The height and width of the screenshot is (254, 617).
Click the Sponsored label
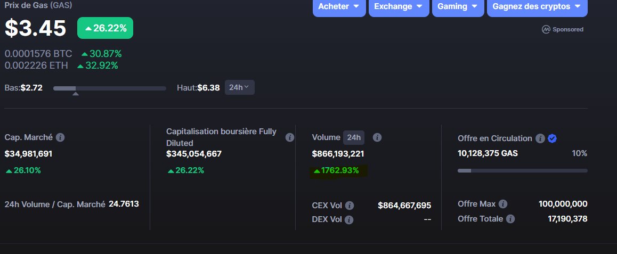coord(568,29)
